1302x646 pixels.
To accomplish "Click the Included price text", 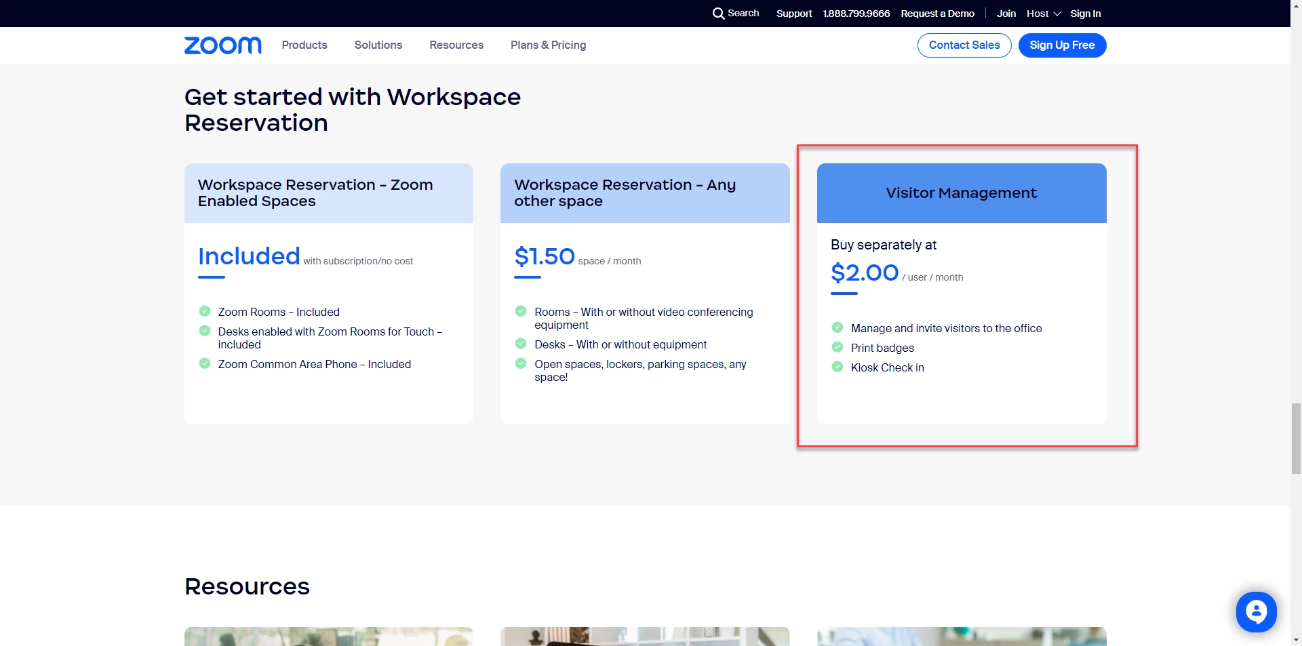I will 249,256.
